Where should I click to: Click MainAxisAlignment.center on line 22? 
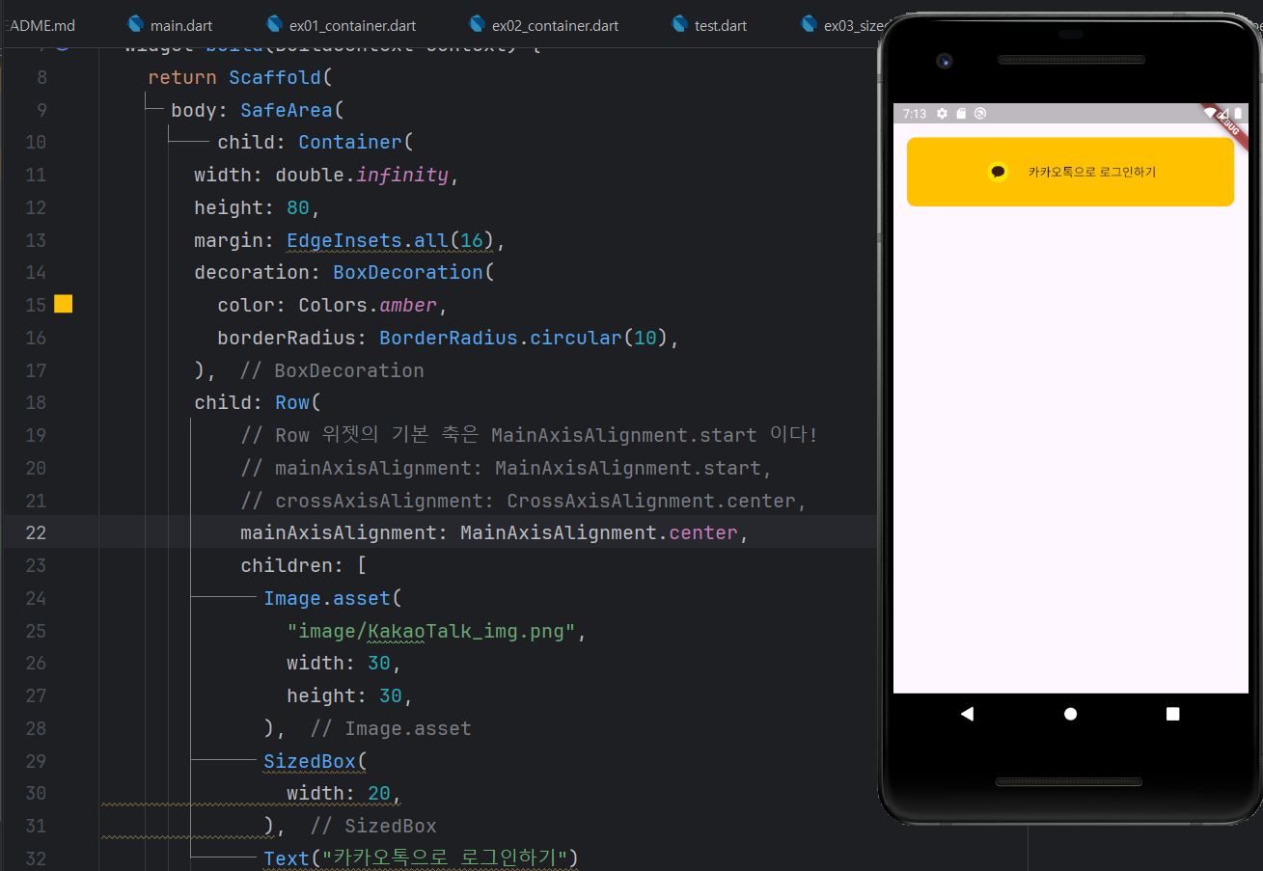(x=599, y=532)
